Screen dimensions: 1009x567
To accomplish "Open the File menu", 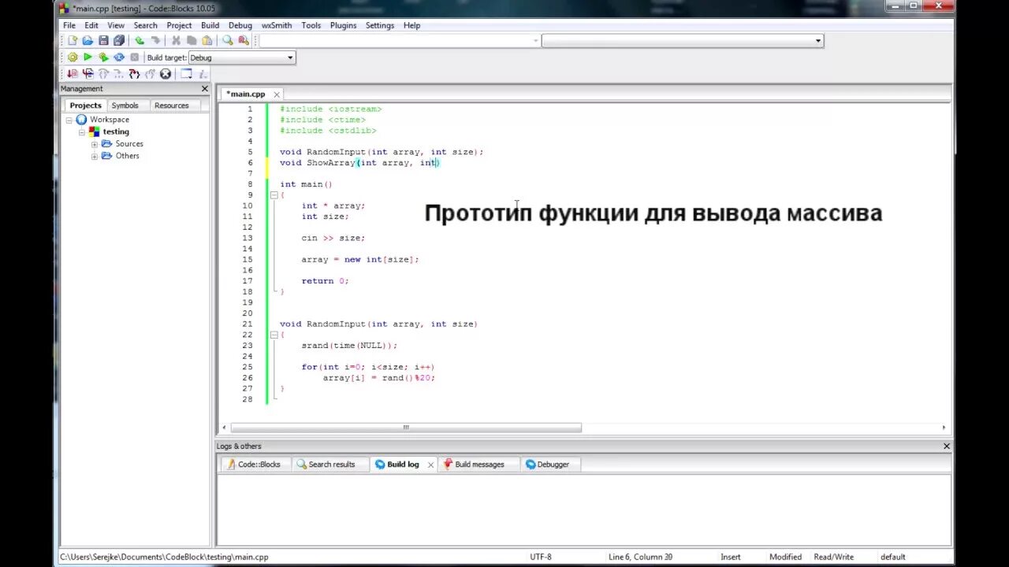I will point(69,25).
